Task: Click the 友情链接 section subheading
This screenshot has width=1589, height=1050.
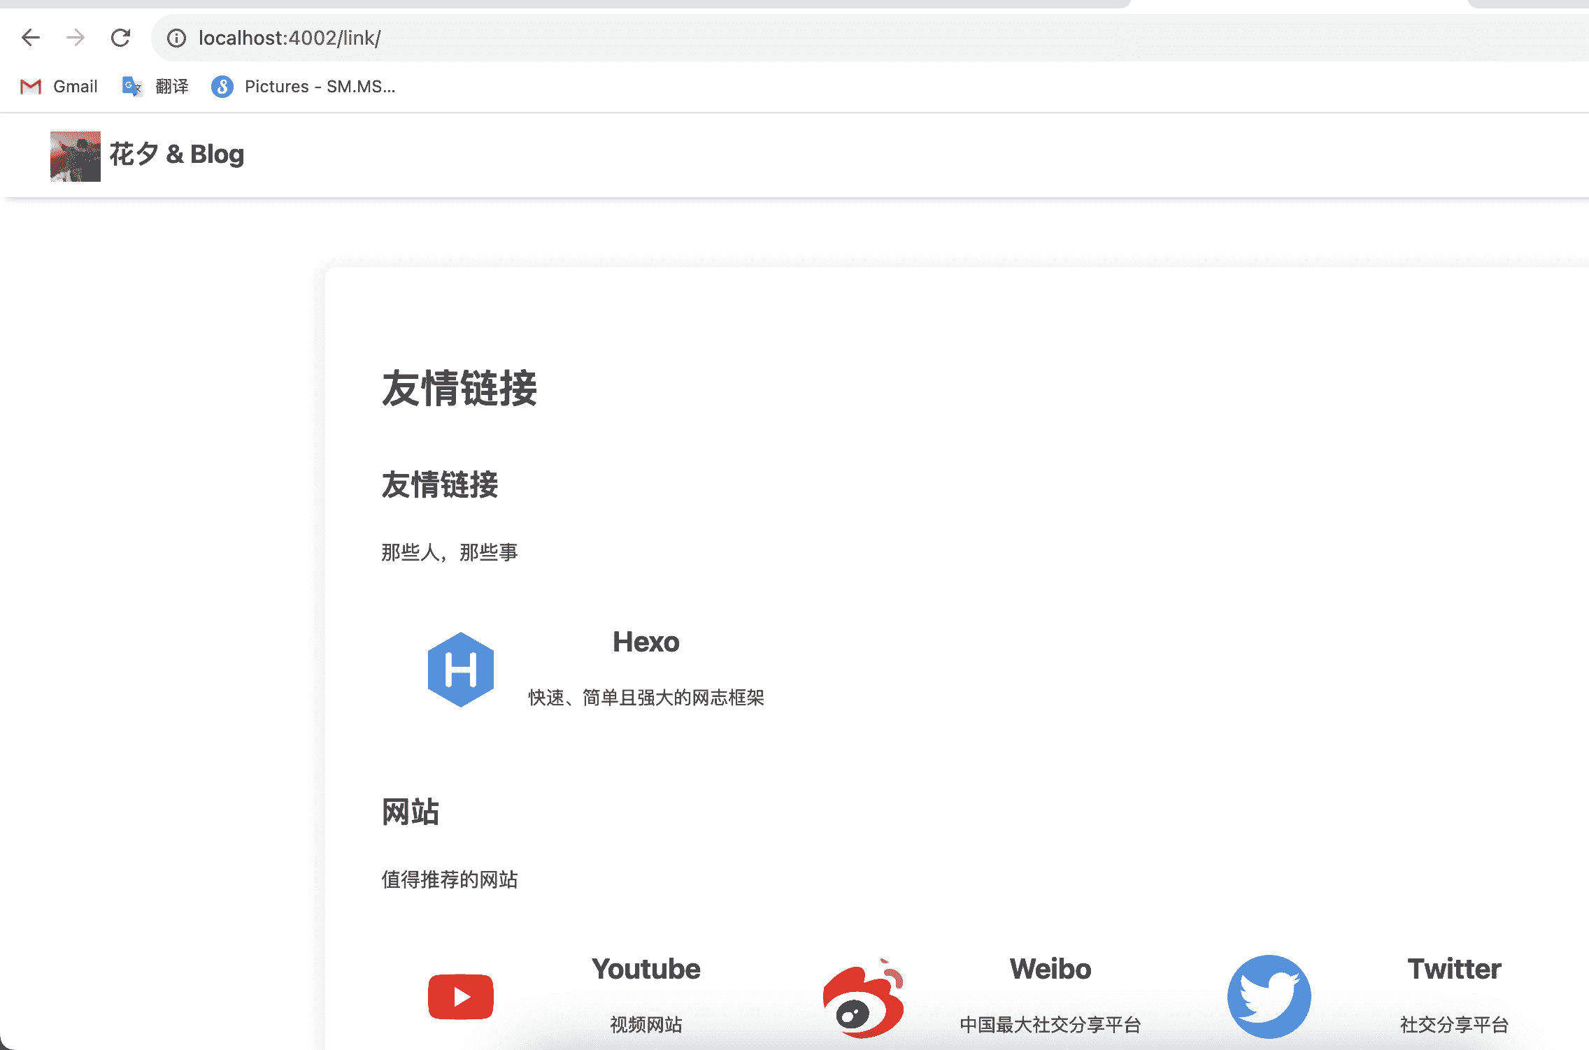Action: coord(440,484)
